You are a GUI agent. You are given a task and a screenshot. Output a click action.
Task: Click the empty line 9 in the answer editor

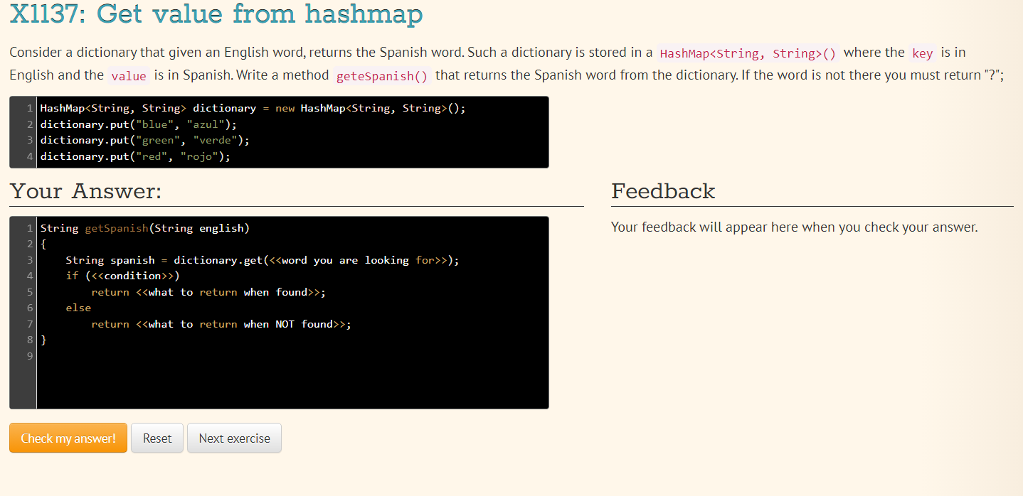pos(292,356)
